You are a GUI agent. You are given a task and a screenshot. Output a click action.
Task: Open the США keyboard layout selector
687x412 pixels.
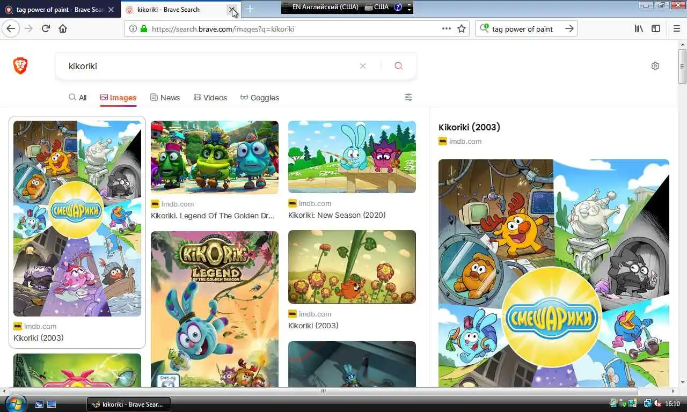point(377,7)
